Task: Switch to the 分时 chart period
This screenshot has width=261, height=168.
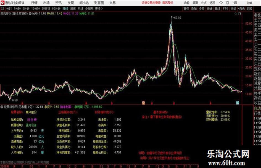Action: tap(9, 9)
